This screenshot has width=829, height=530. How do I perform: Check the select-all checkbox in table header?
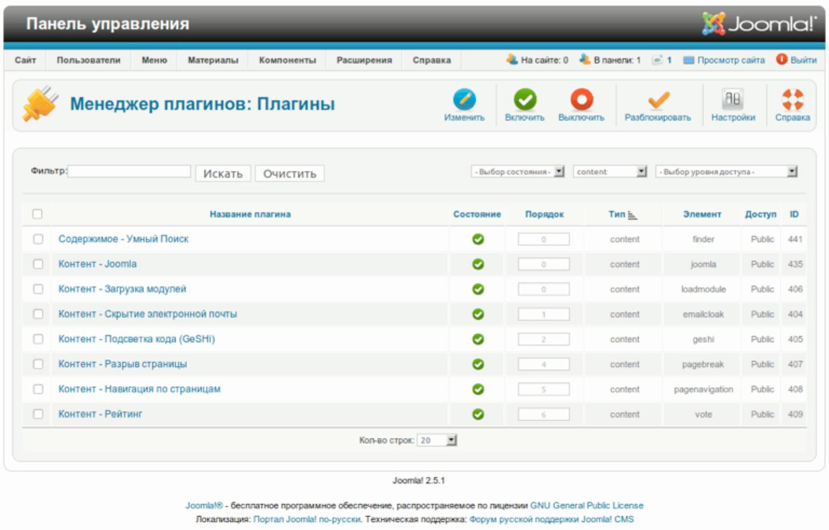pos(37,214)
